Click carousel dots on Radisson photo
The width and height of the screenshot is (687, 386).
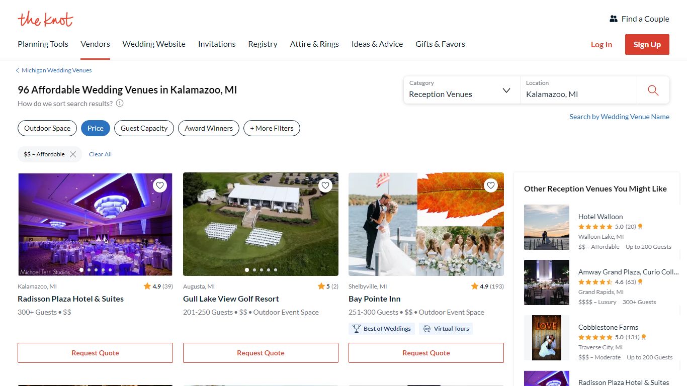pos(96,270)
